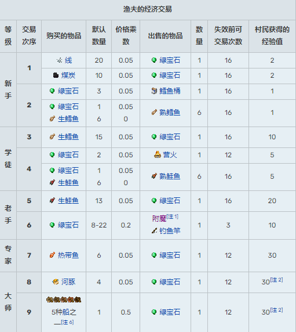Click the 新手 level cell
Image resolution: width=296 pixels, height=332 pixels.
click(8, 89)
